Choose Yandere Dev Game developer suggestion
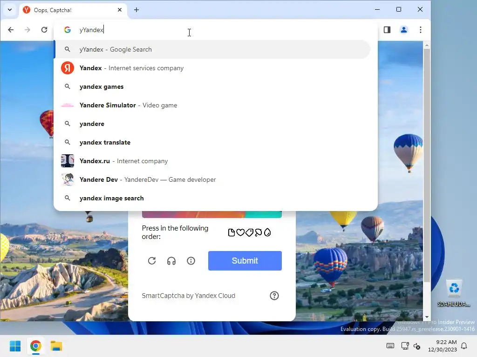 212,179
